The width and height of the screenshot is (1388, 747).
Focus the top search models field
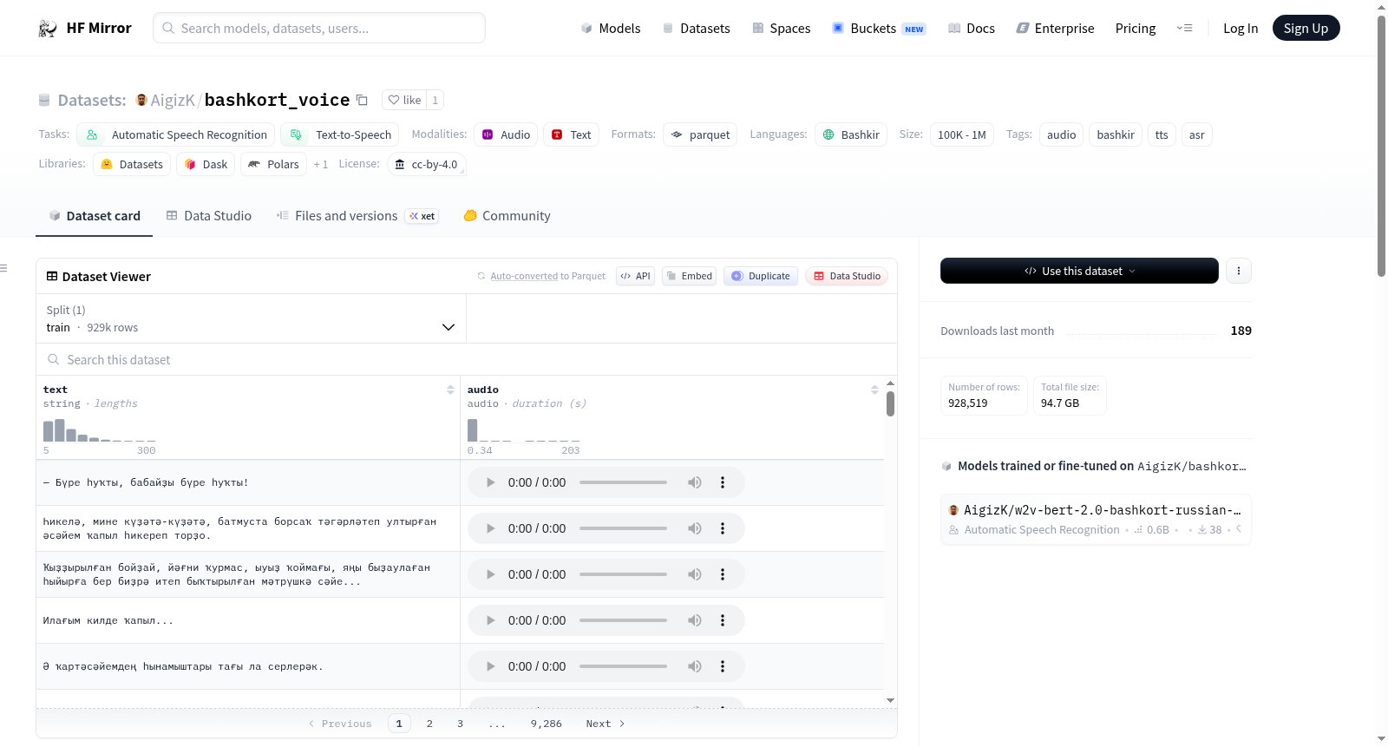[319, 28]
